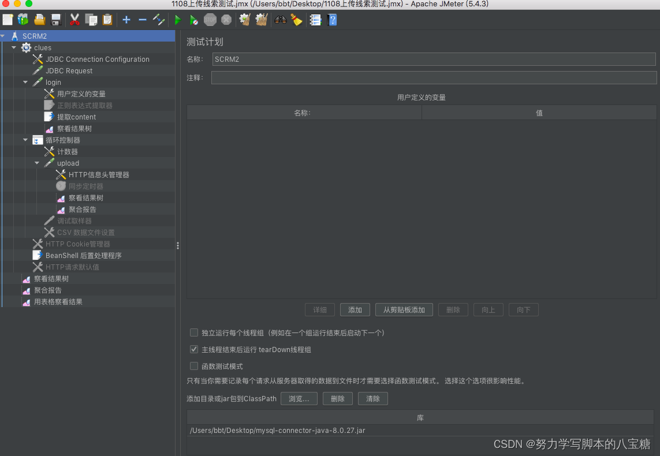Click the 名称: column header in variables table

pyautogui.click(x=304, y=113)
